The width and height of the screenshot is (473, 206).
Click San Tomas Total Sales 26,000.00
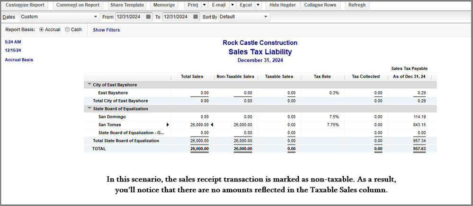[x=199, y=124]
